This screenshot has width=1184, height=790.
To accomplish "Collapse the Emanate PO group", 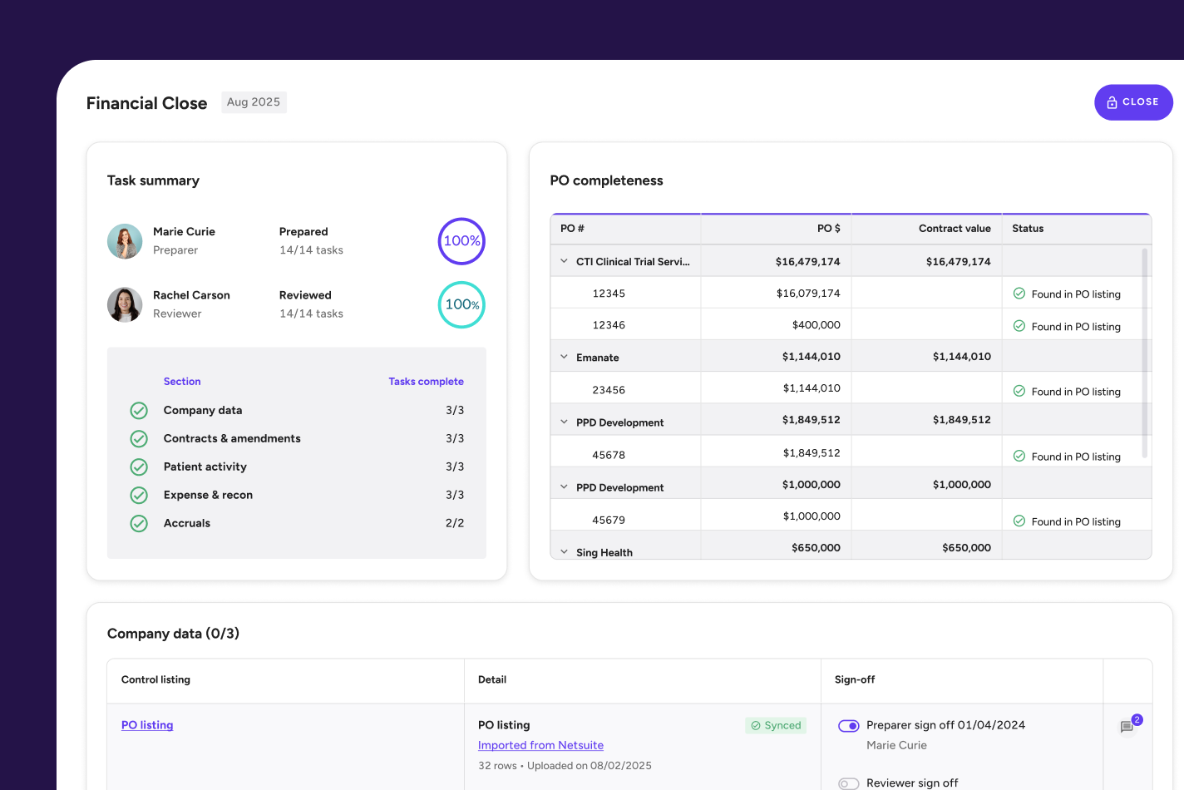I will coord(564,357).
